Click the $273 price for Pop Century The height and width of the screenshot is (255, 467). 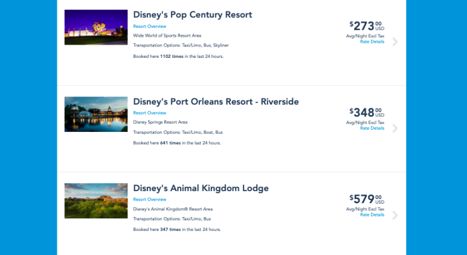click(x=367, y=26)
